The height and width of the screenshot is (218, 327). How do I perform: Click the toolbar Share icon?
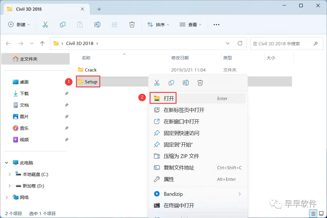(114, 24)
